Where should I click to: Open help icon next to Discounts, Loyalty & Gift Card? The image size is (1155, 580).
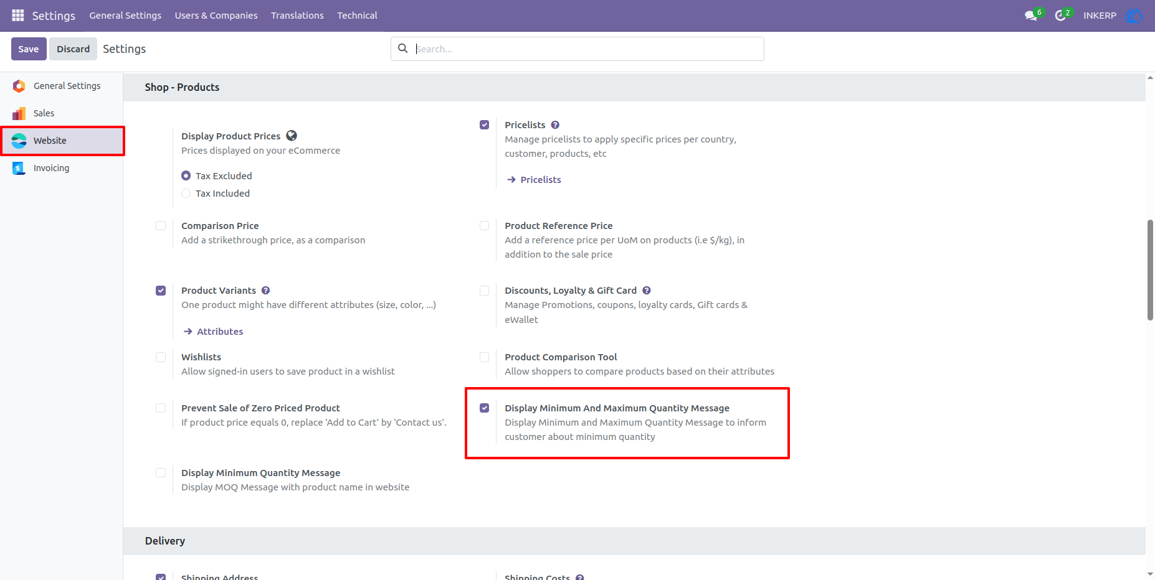[x=647, y=291]
